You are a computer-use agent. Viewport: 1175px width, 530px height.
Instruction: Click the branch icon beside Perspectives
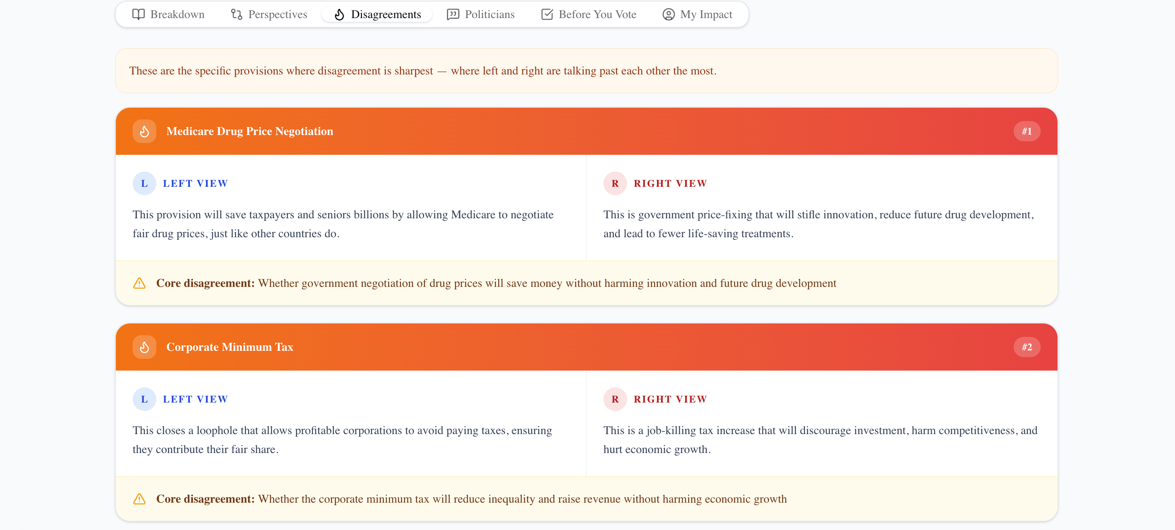(x=236, y=14)
